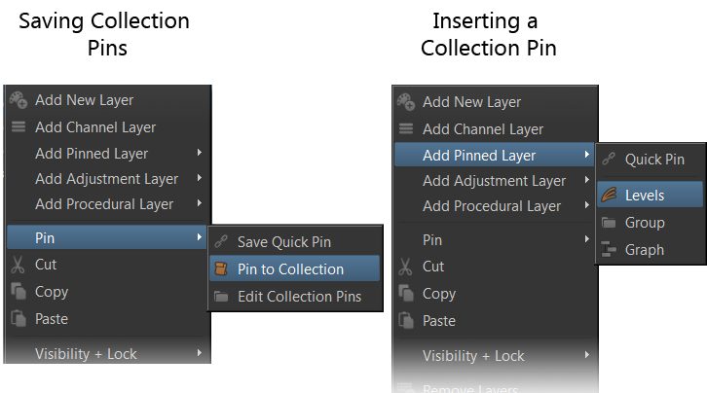The width and height of the screenshot is (707, 393).
Task: Click the bucket icon for Pin to Collection
Action: point(220,269)
